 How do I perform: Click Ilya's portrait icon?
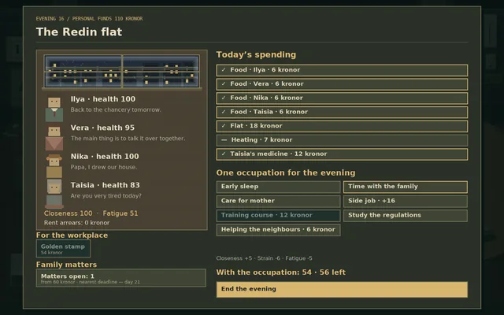pyautogui.click(x=54, y=109)
